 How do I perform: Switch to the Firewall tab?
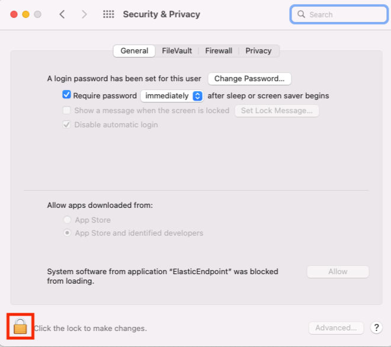point(219,51)
